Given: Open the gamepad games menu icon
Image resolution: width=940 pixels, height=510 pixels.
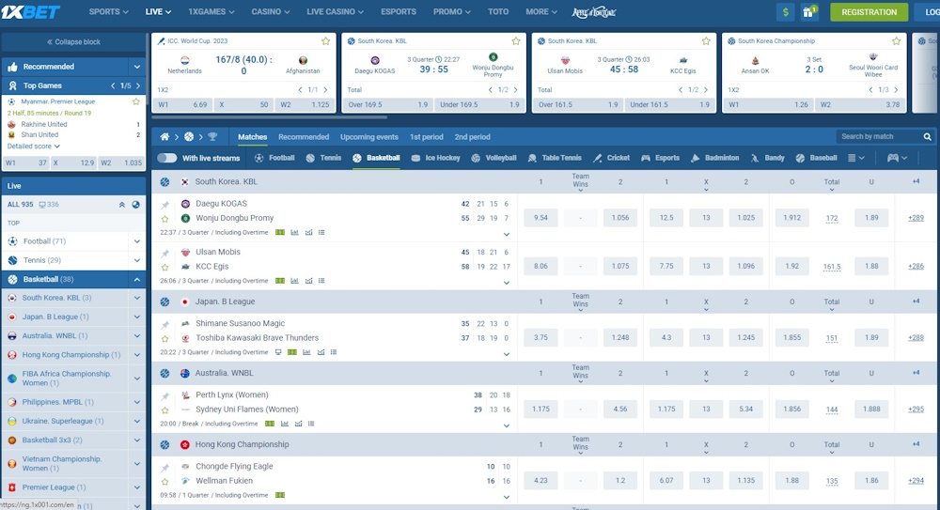Looking at the screenshot, I should tap(897, 158).
